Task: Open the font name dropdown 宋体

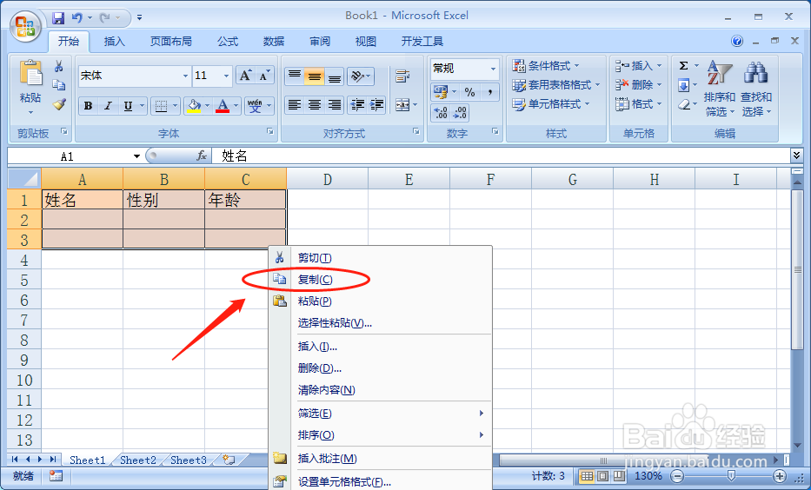Action: 185,76
